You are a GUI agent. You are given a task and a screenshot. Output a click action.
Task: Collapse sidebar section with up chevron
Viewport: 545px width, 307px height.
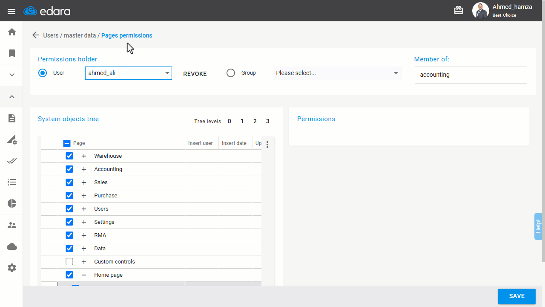(x=12, y=97)
